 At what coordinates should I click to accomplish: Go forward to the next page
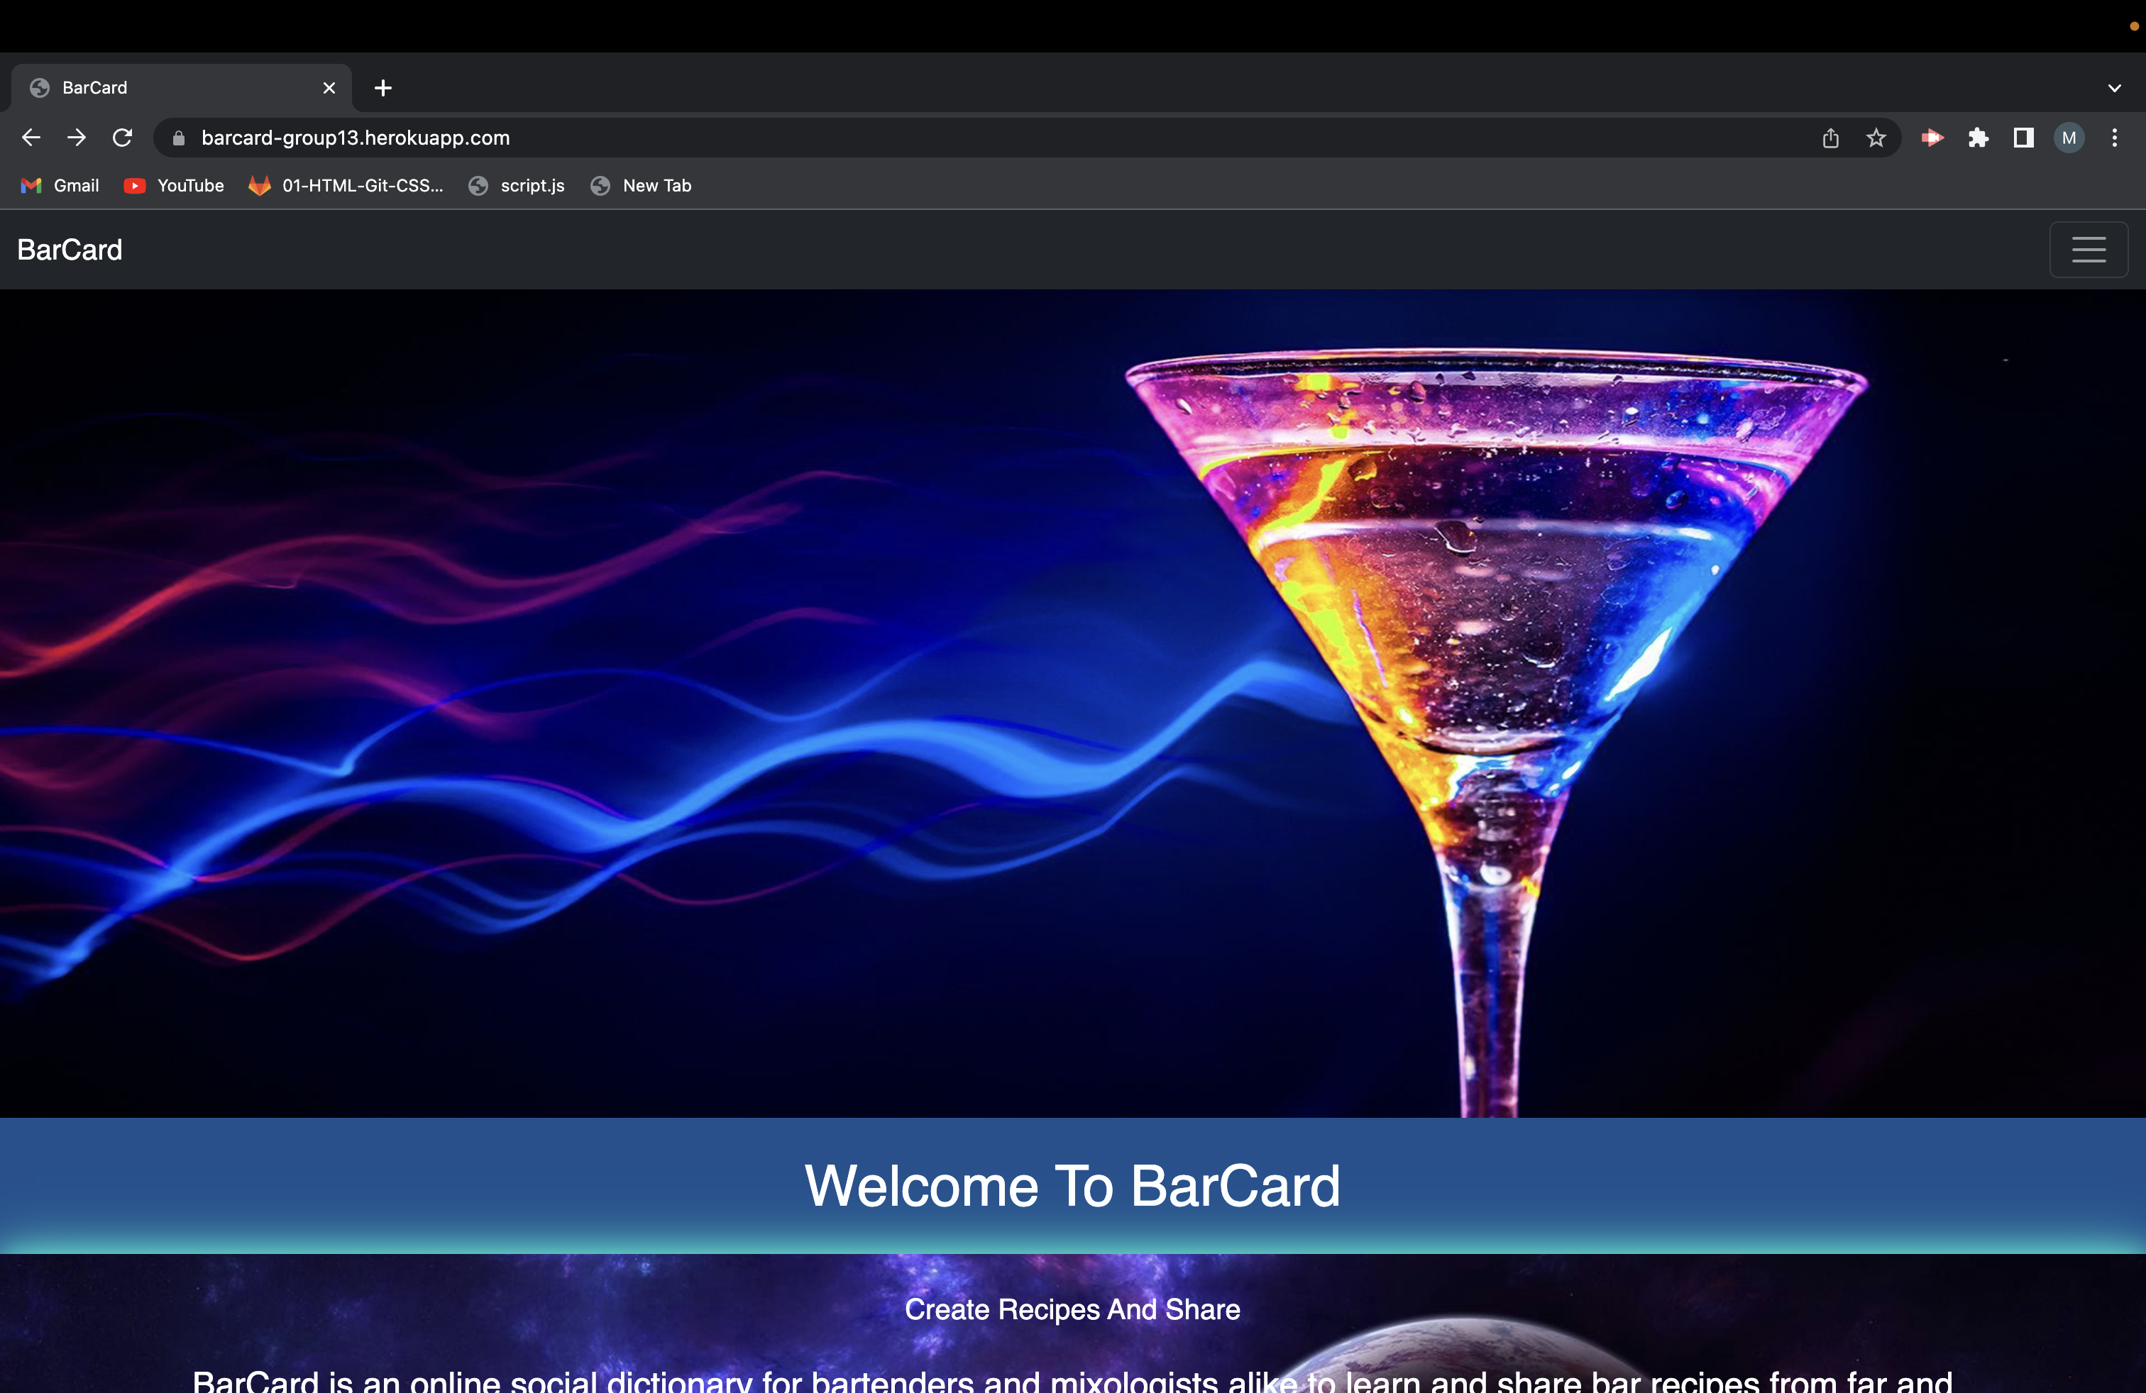pos(77,138)
